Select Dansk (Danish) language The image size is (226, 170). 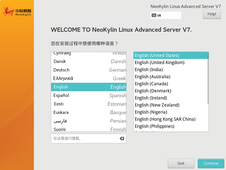(89, 61)
